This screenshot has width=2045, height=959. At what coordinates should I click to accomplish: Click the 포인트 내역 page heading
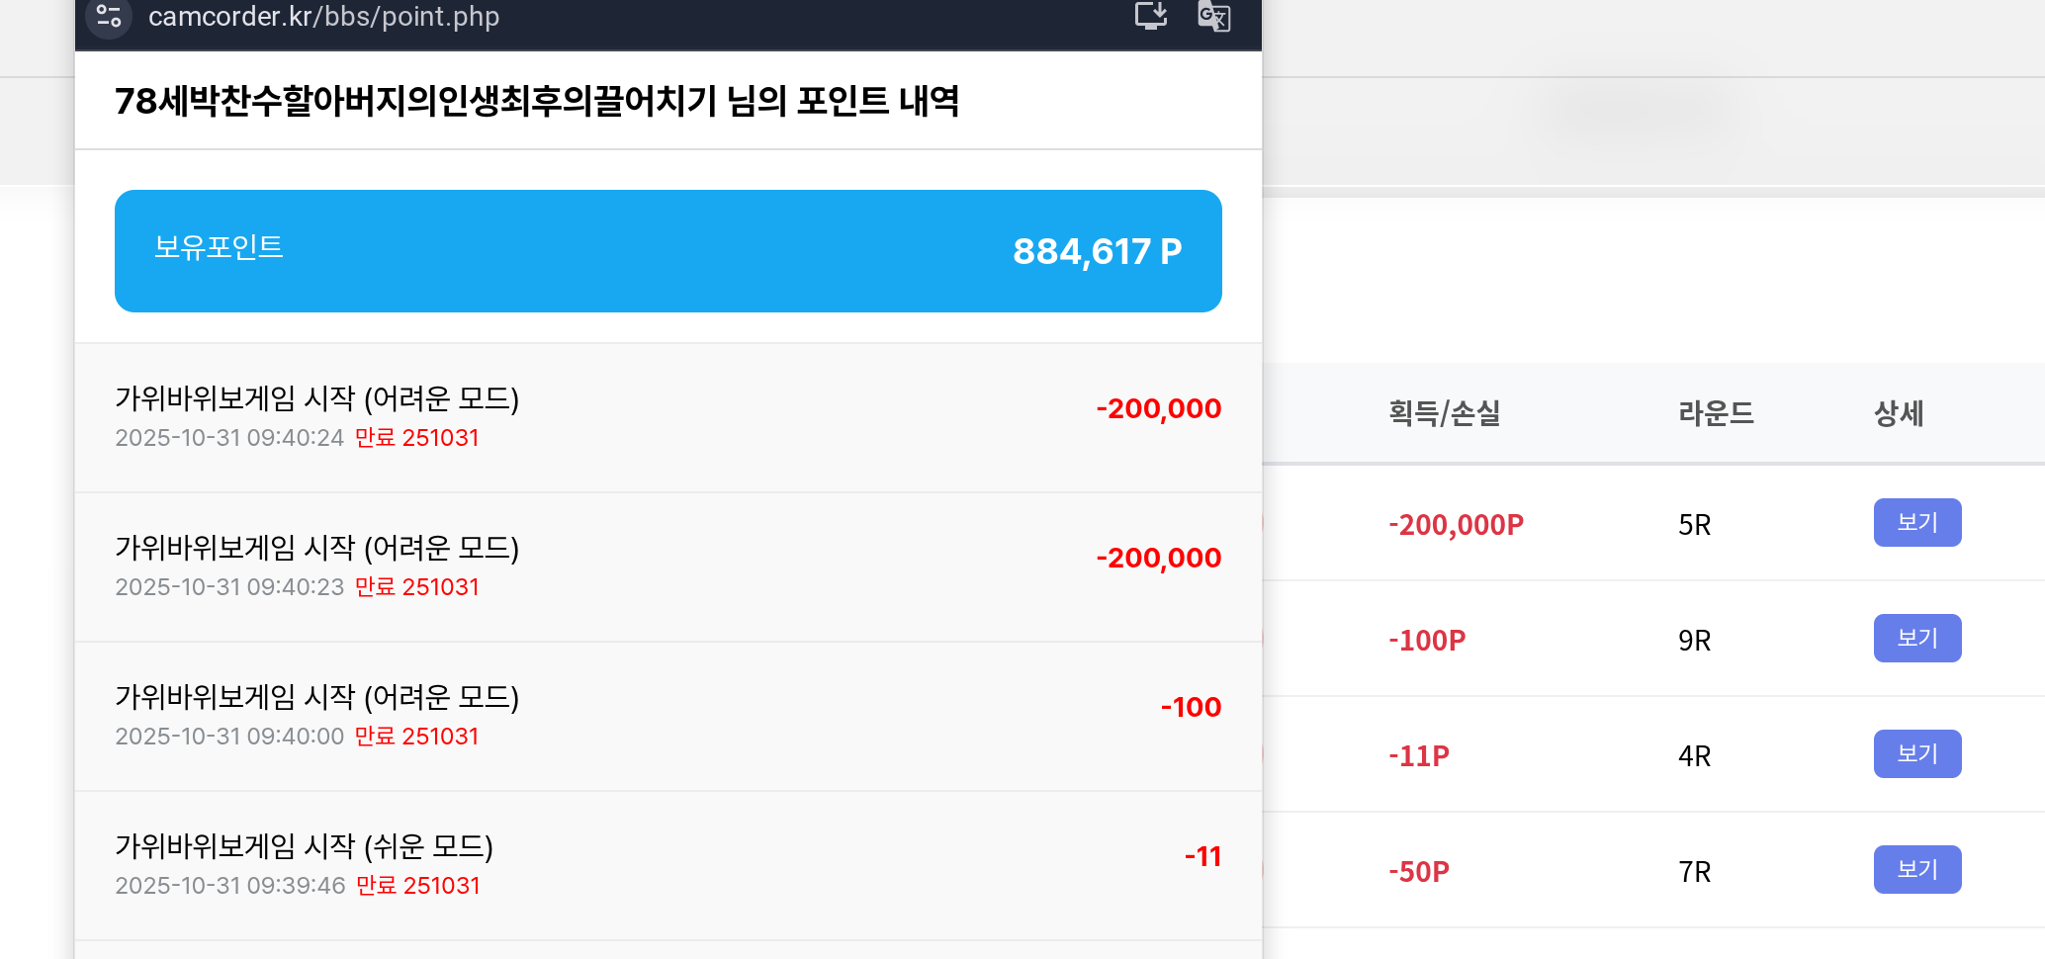pos(537,101)
